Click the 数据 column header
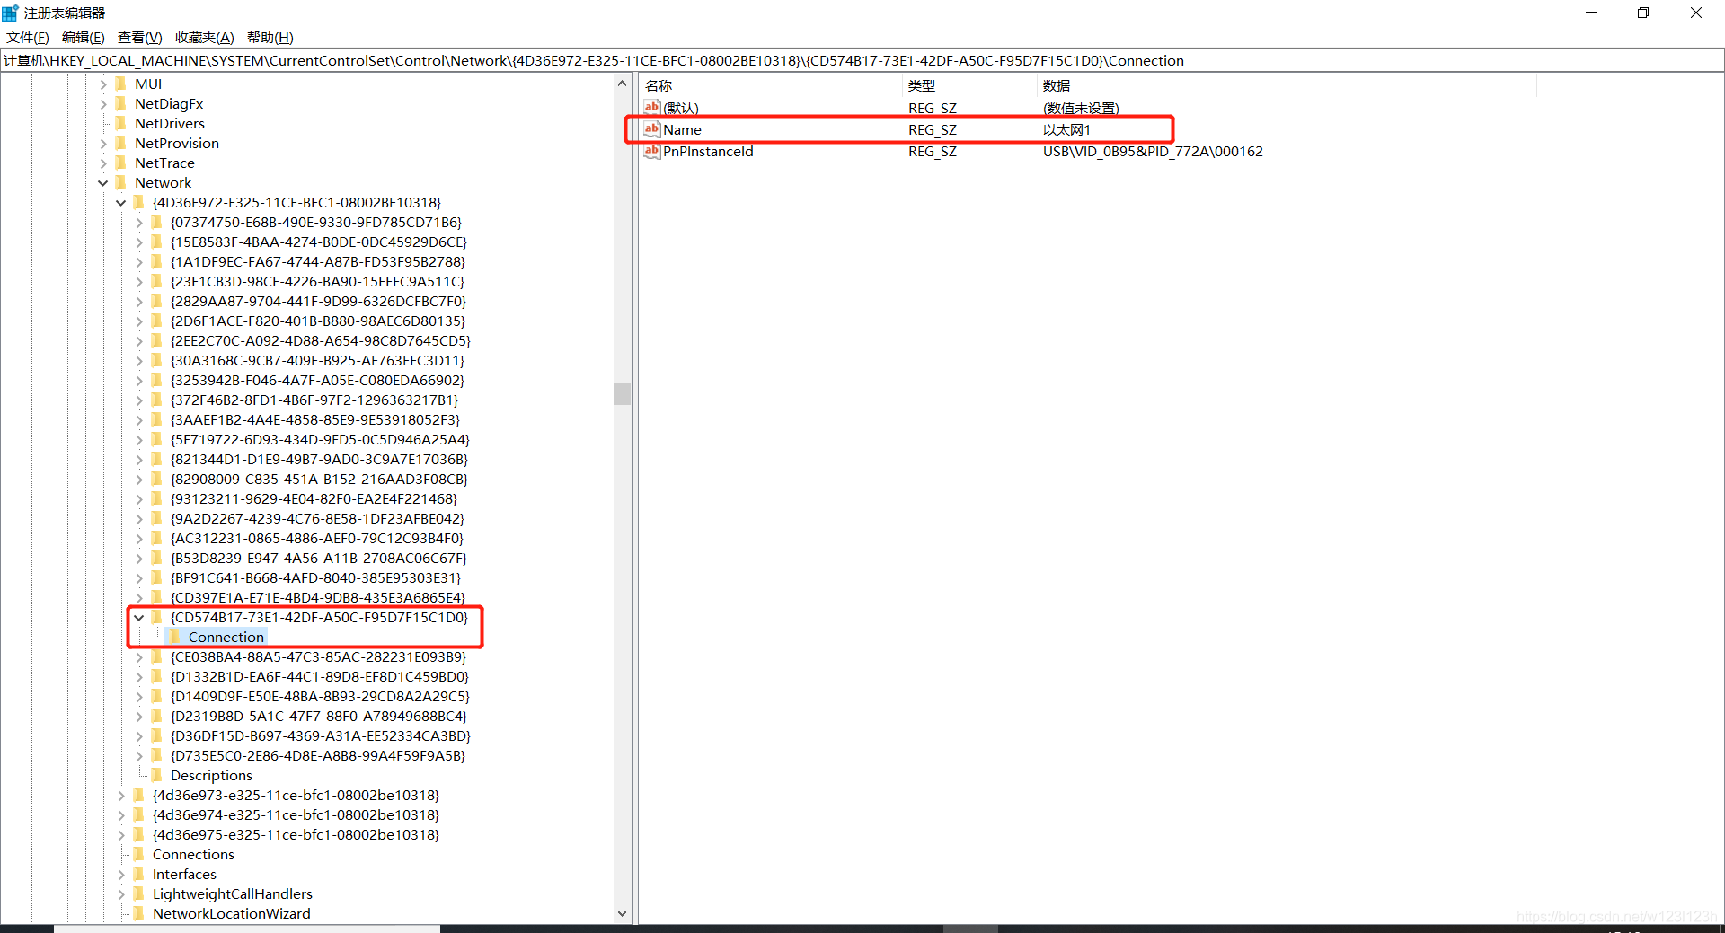The height and width of the screenshot is (933, 1725). pos(1287,85)
